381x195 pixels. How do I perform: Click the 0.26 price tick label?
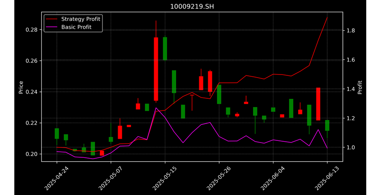[x=32, y=61]
